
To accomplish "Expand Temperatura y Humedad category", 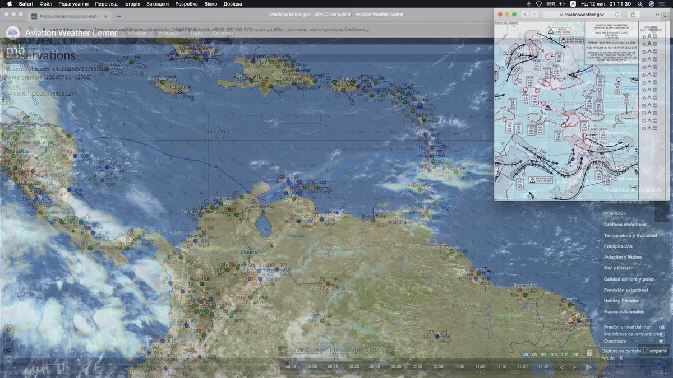I will coord(630,235).
